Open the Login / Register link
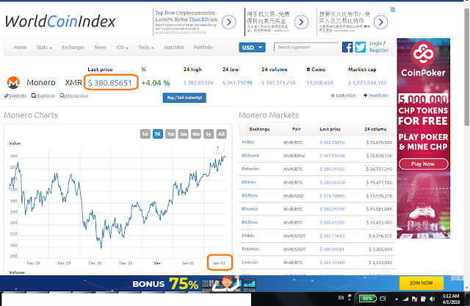Screen dimensions: 470x306 tap(379, 47)
